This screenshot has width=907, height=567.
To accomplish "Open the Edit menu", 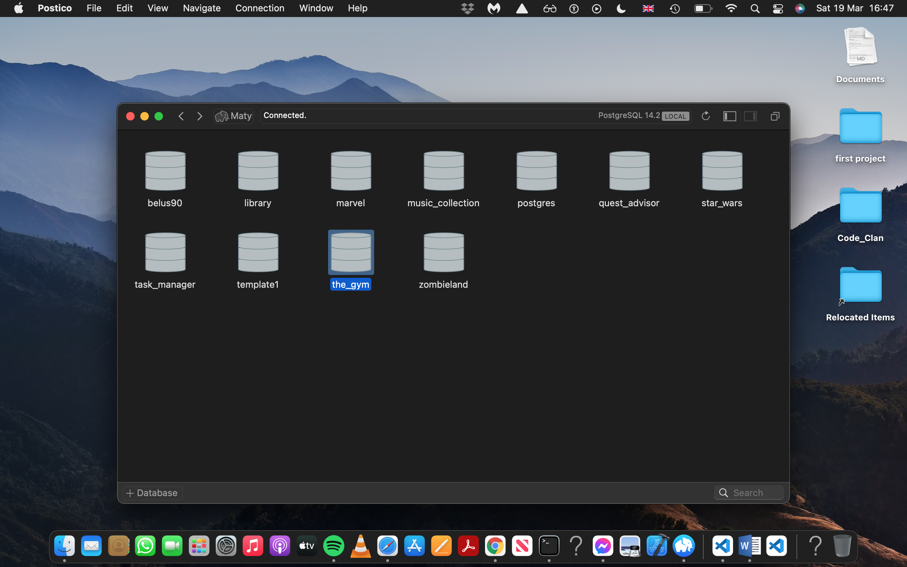I will (x=124, y=8).
